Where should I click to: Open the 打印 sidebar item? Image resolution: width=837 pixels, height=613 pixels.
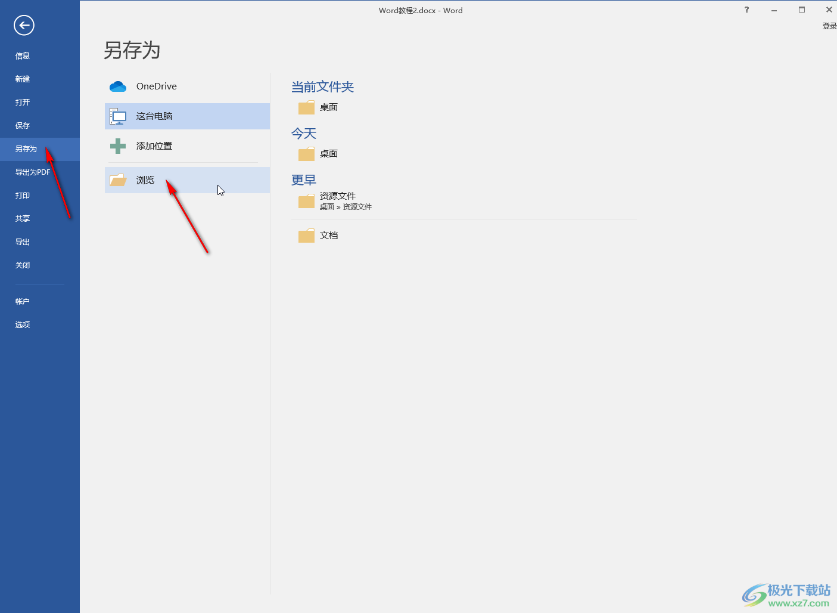[x=23, y=196]
